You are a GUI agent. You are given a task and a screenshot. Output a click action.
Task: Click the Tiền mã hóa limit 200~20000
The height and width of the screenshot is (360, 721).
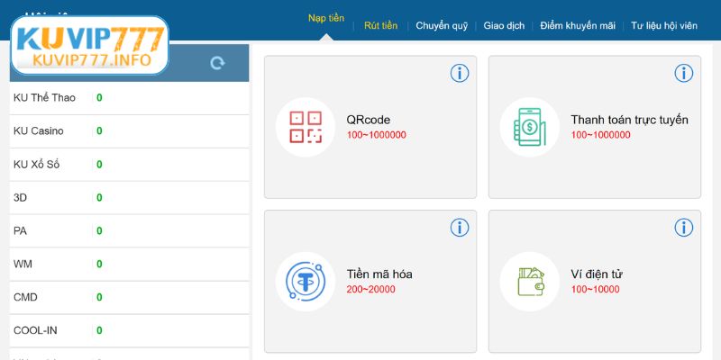click(x=370, y=289)
